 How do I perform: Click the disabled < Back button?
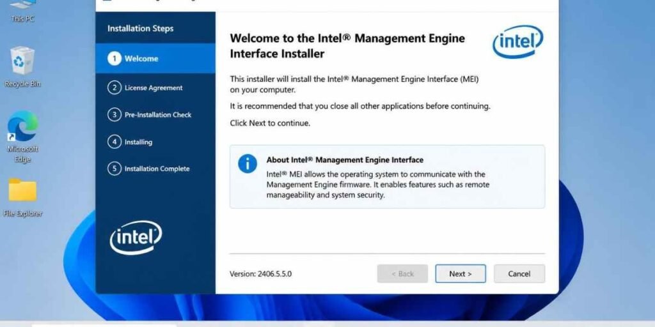pyautogui.click(x=402, y=273)
